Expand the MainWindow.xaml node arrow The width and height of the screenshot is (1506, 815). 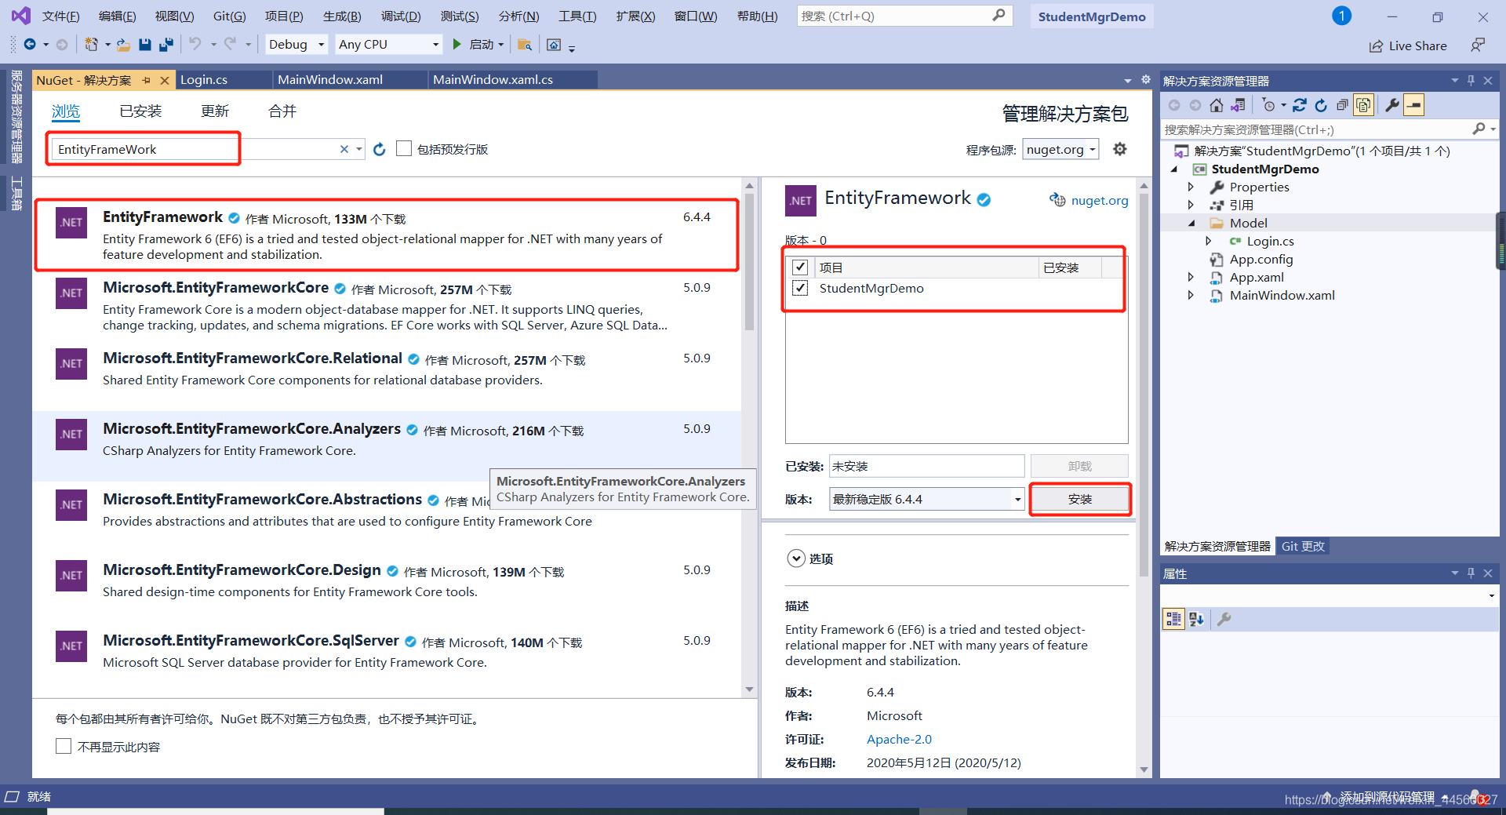(1191, 295)
